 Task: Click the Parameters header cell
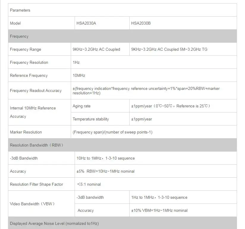[x=122, y=10]
